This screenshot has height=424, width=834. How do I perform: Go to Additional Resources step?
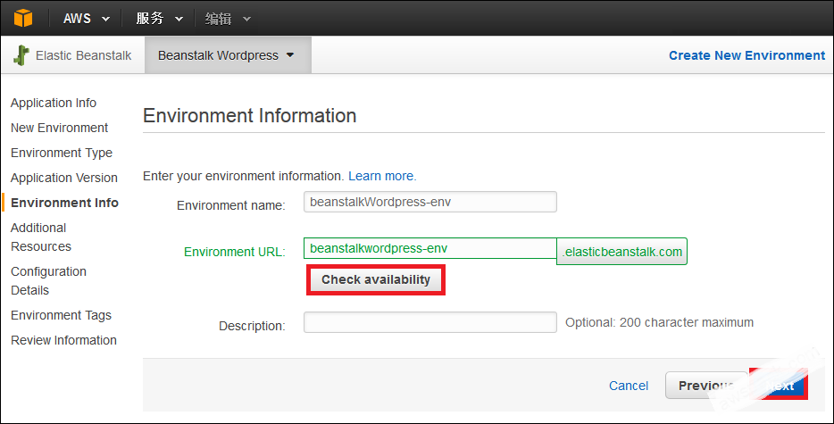pos(41,237)
